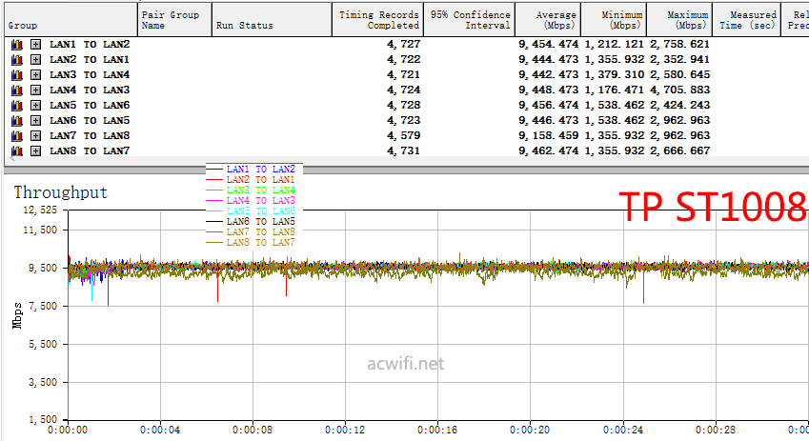Click the Average (Mbps) column header
This screenshot has height=441, width=809.
(x=549, y=20)
